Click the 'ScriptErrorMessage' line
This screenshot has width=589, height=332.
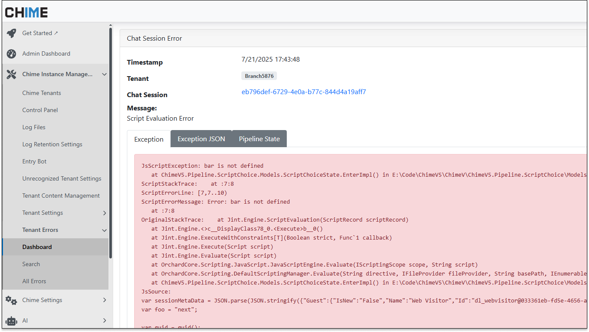(x=216, y=202)
